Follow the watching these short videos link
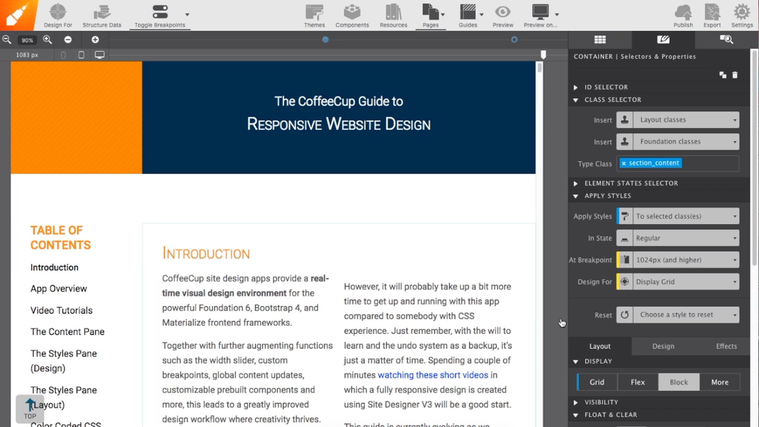The height and width of the screenshot is (427, 759). click(x=433, y=375)
